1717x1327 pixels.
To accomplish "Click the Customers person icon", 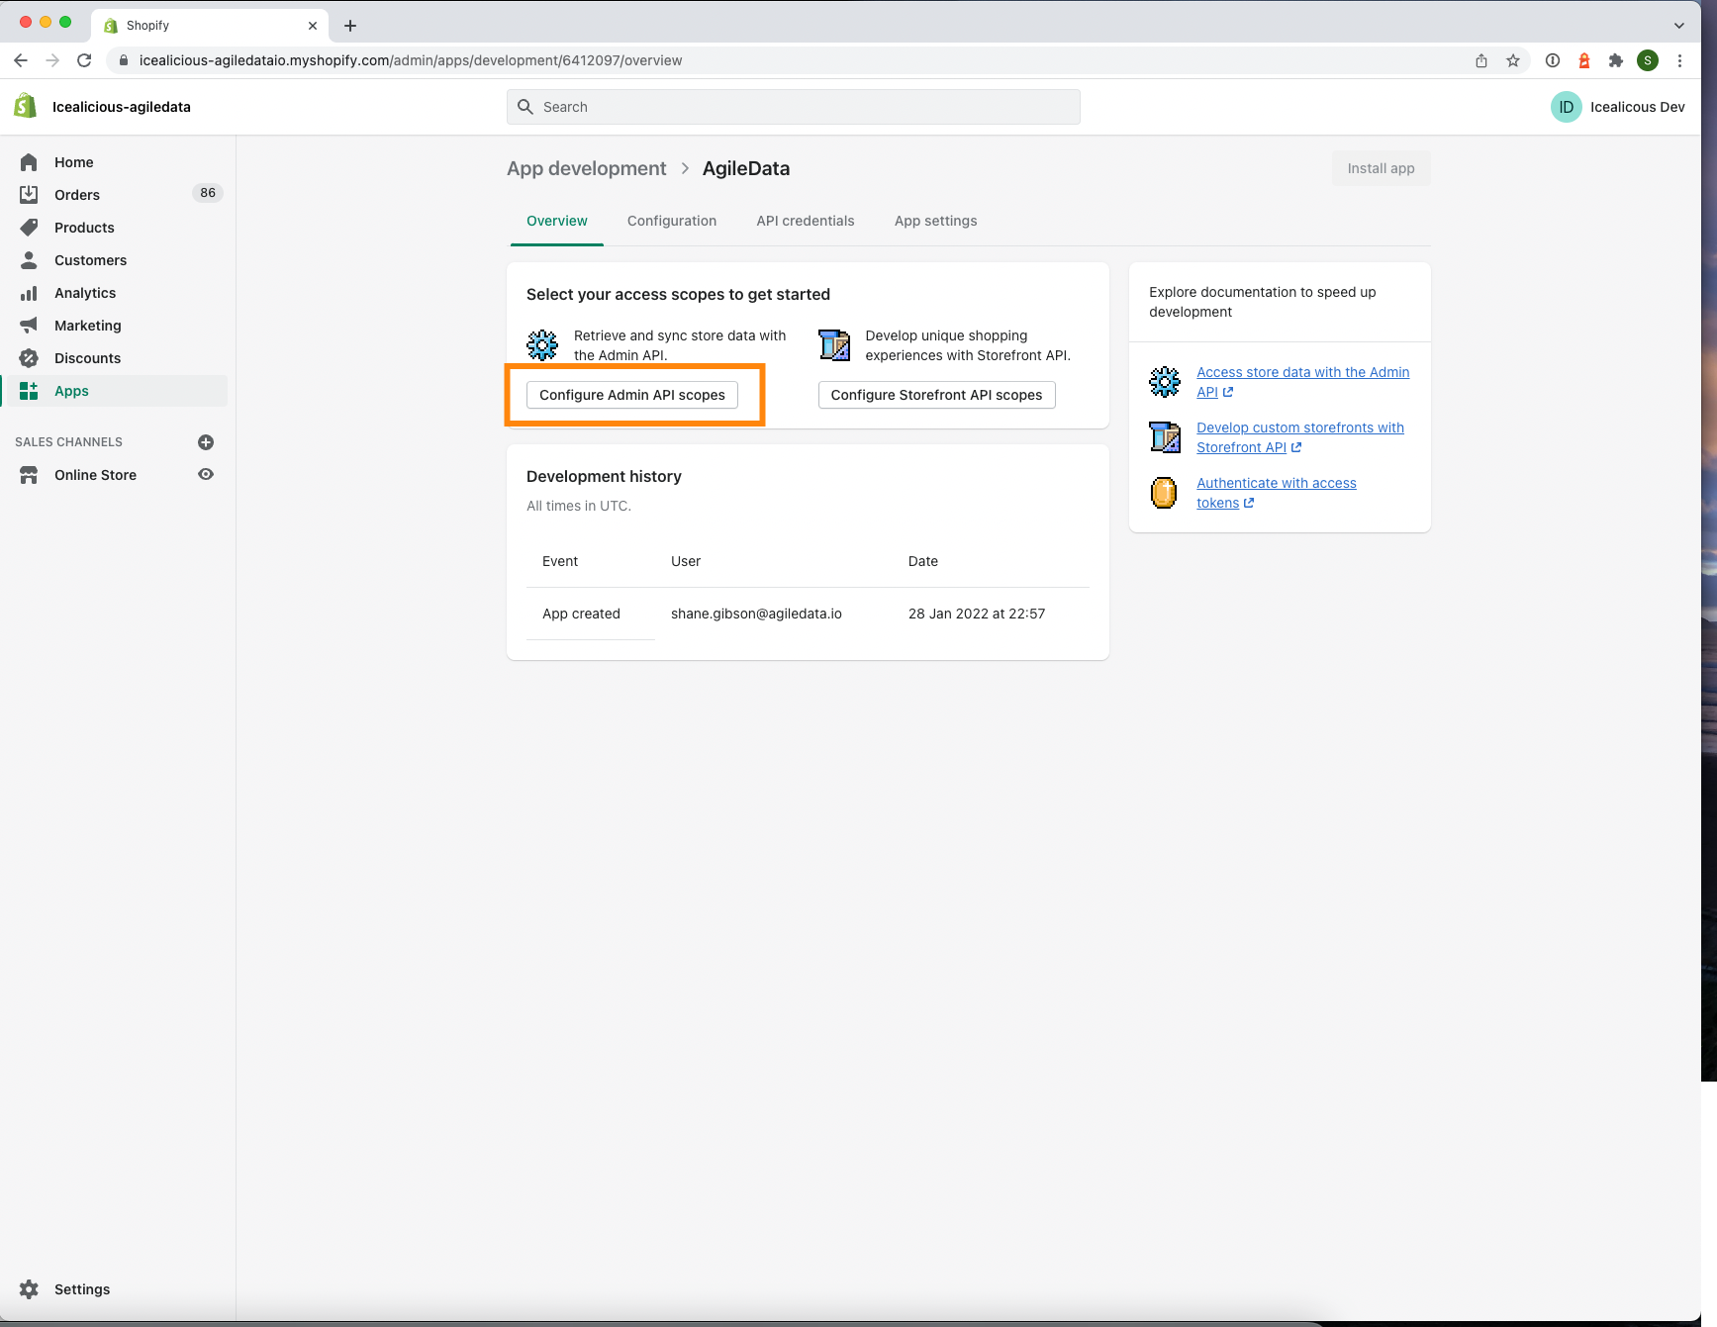I will coord(29,260).
